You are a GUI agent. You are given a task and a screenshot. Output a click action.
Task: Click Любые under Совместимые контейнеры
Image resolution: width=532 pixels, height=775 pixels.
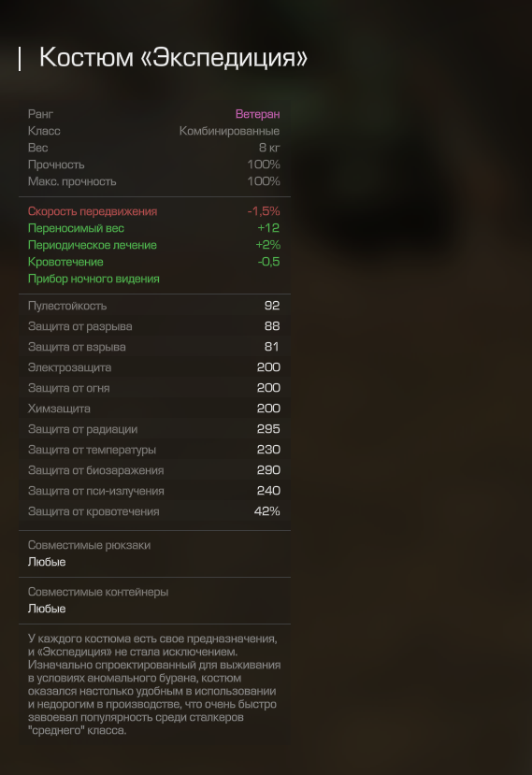(x=47, y=609)
